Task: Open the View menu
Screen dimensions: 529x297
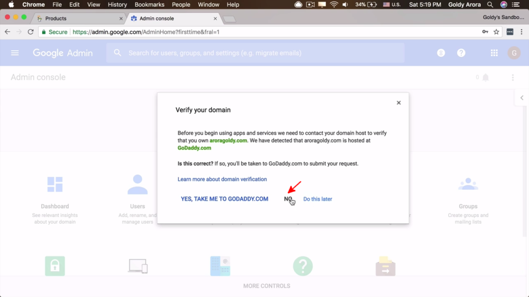Action: (93, 5)
